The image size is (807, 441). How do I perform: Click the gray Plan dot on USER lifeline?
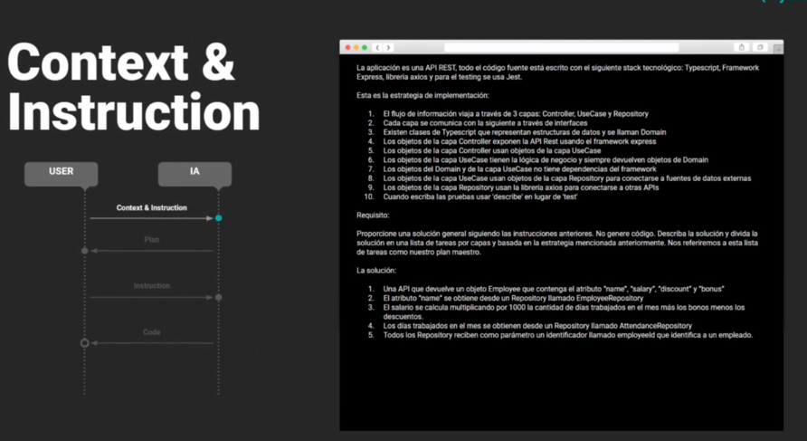85,251
